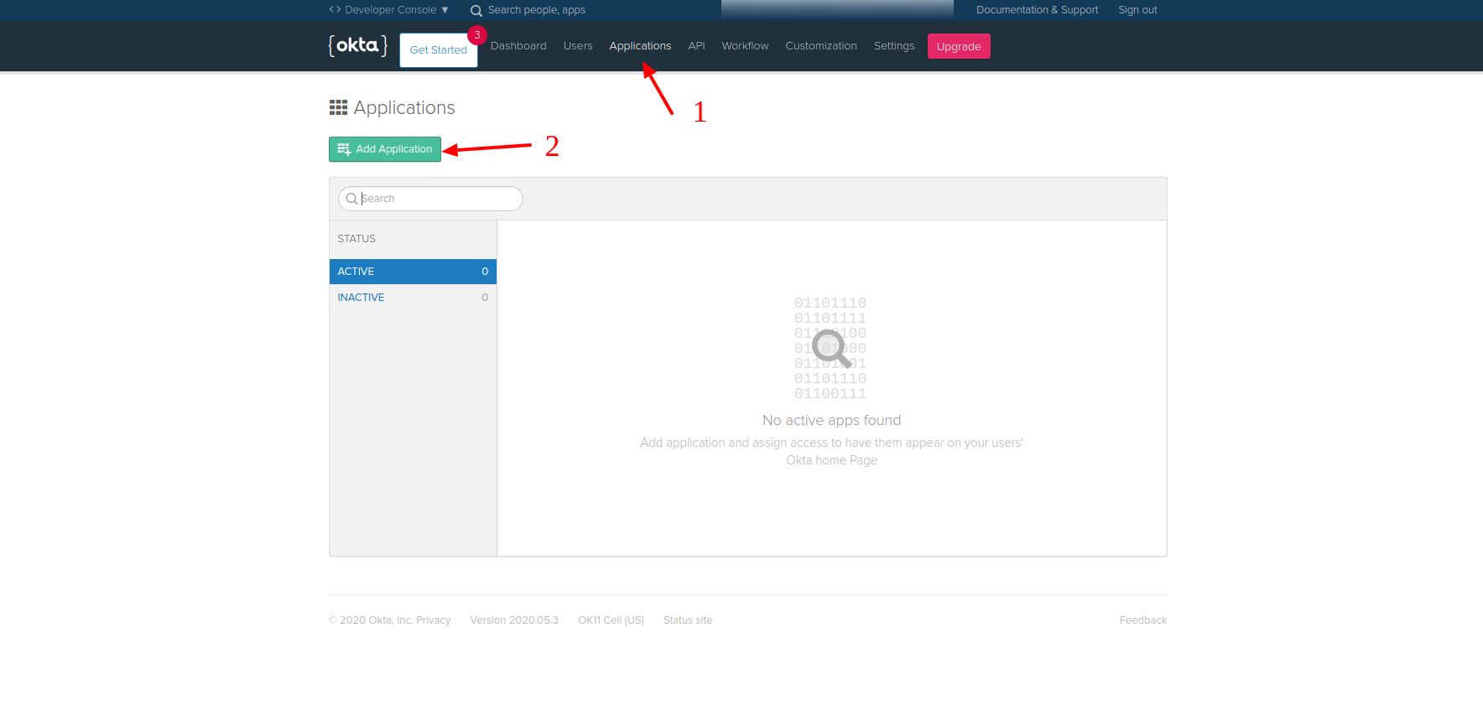The image size is (1483, 721).
Task: Focus the applications Search field
Action: click(x=438, y=199)
